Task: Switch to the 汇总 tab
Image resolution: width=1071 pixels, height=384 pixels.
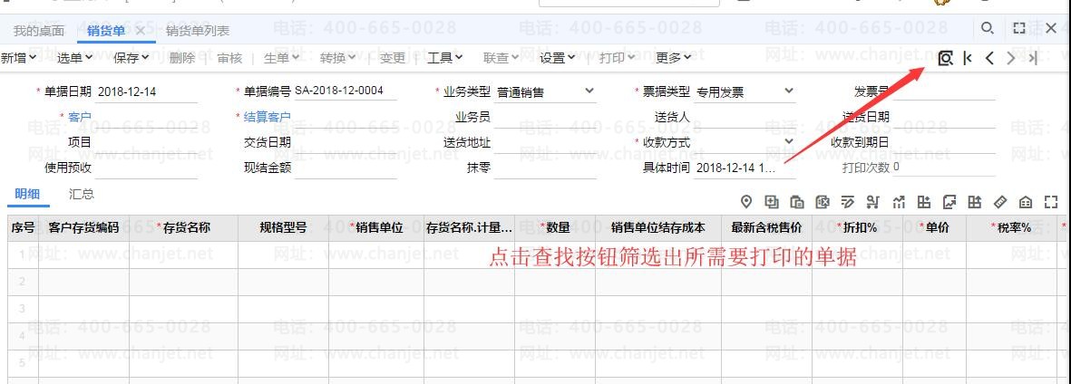Action: 82,194
